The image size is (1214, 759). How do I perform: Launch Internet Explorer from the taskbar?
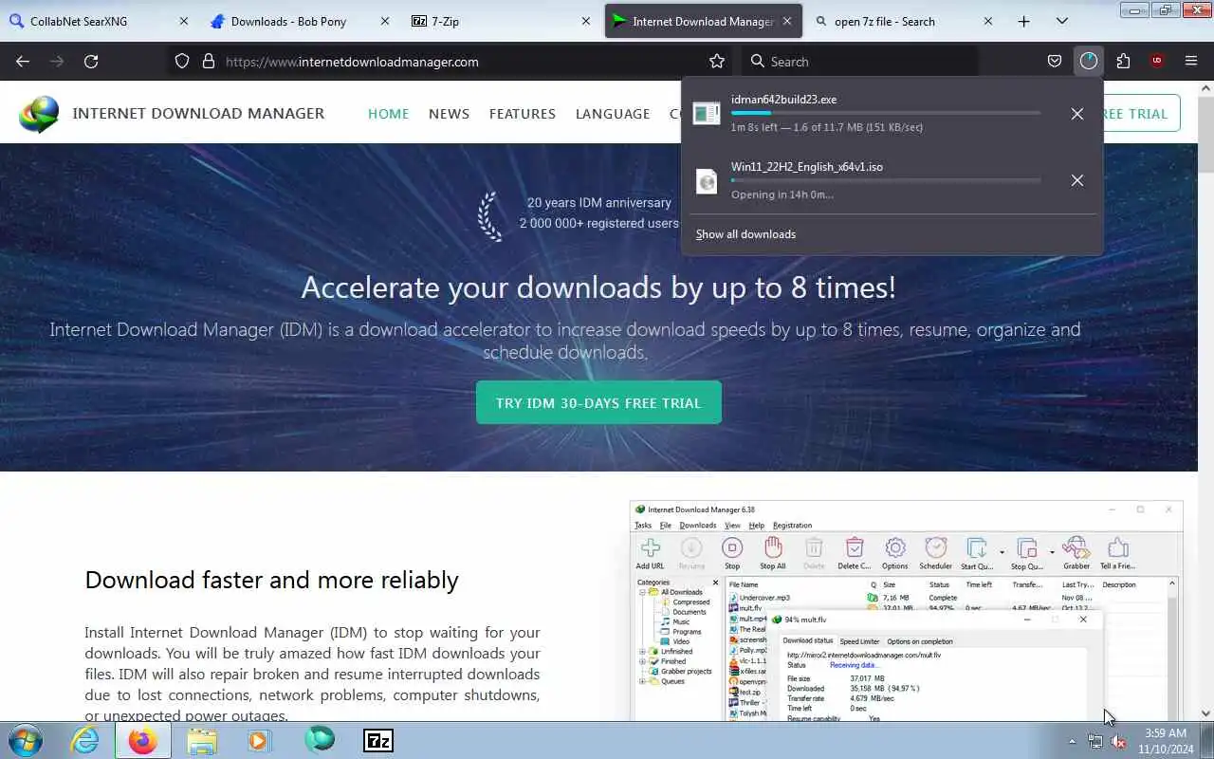pyautogui.click(x=85, y=740)
